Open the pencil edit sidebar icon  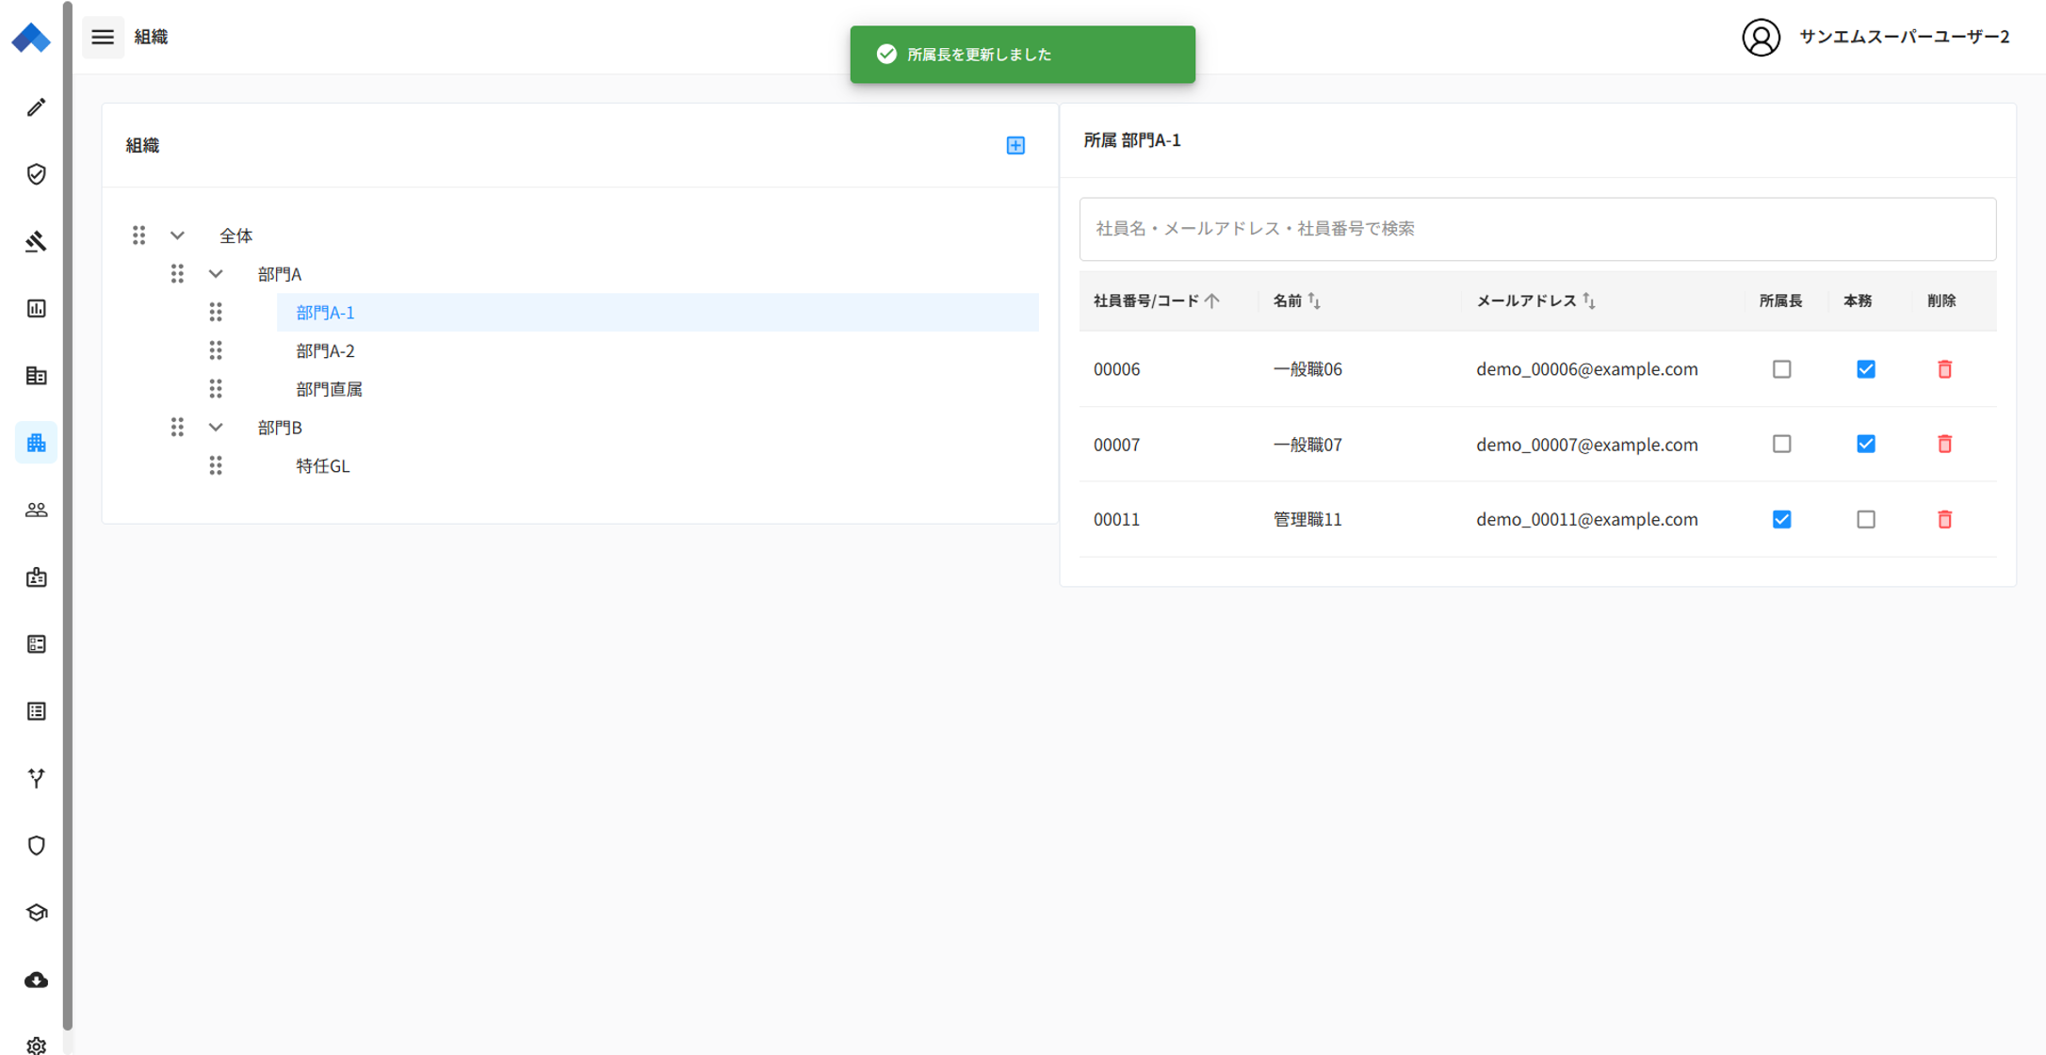click(36, 107)
